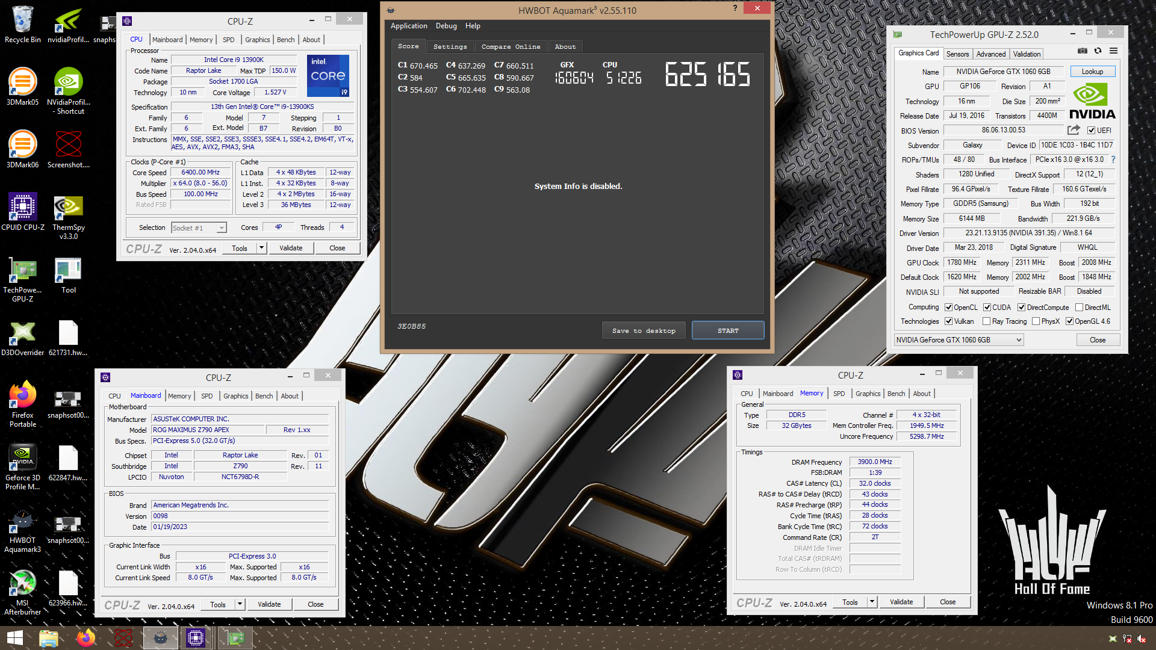Click the help question mark in HWBOT title bar

[x=735, y=8]
